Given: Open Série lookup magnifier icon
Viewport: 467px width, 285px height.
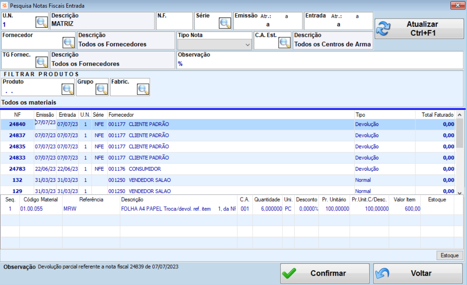Looking at the screenshot, I should point(225,23).
